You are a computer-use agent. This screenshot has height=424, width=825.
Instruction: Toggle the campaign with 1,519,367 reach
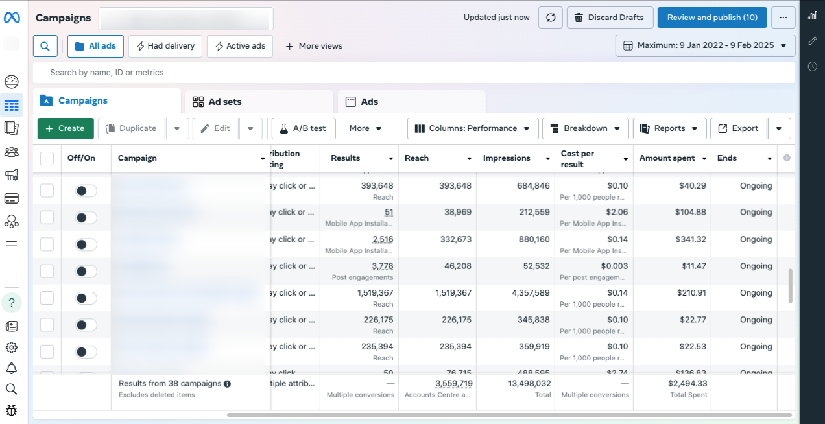coord(86,298)
